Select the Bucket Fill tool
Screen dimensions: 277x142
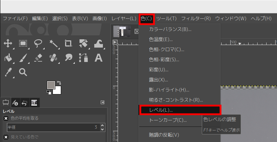pos(8,58)
